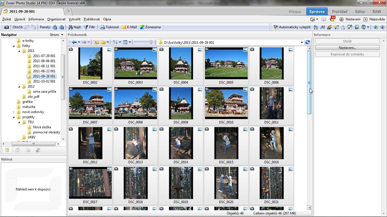Click the back arrow in Průzkumník
The width and height of the screenshot is (387, 217).
[74, 42]
